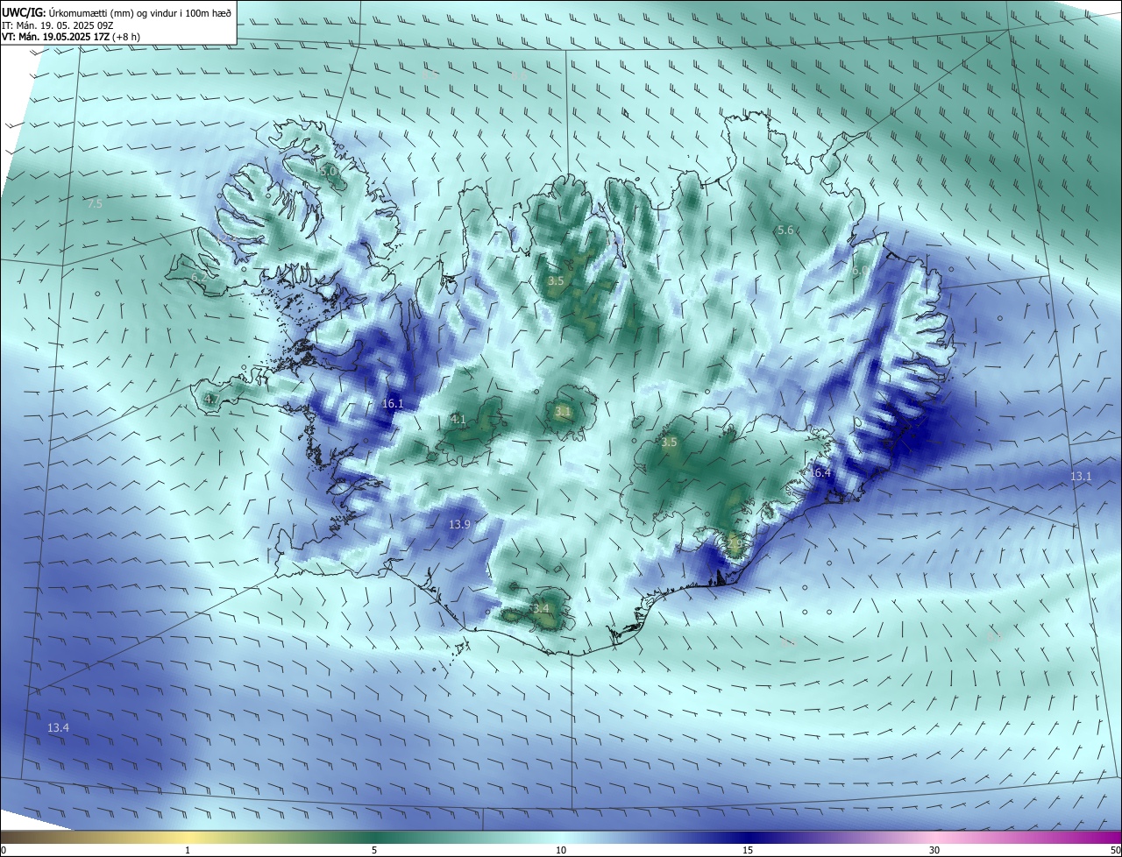
Task: Click the 3.1 value on the central glacier
Action: 563,411
